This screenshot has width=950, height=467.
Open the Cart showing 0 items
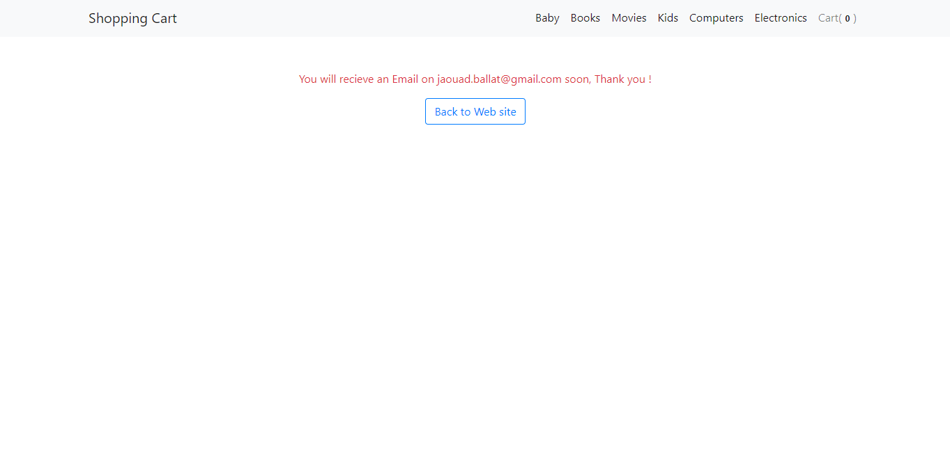point(836,18)
